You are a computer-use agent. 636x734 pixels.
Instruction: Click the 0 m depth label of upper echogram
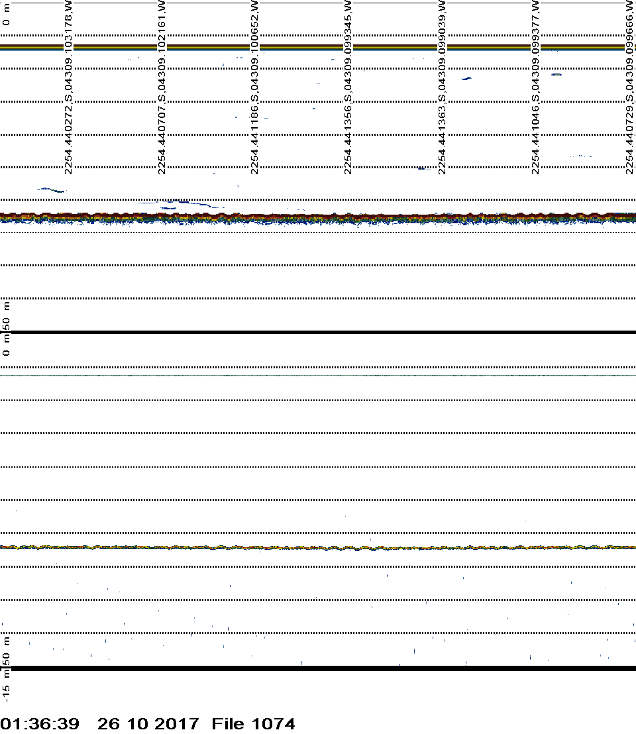coord(6,15)
